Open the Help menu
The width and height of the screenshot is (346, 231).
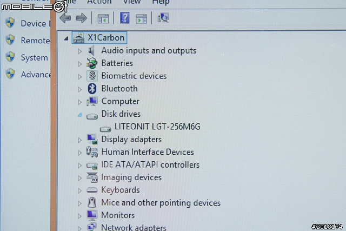click(161, 2)
